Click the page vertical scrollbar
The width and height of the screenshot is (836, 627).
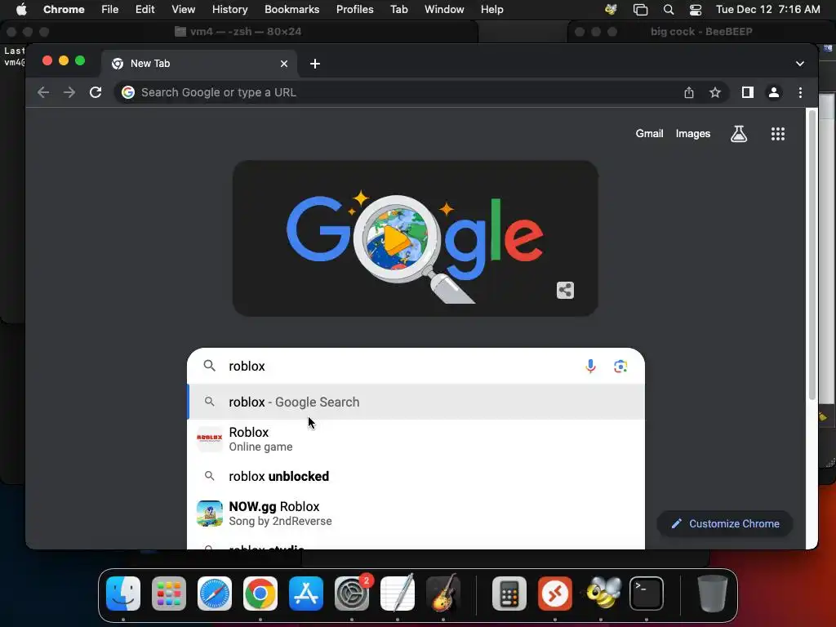(x=812, y=255)
